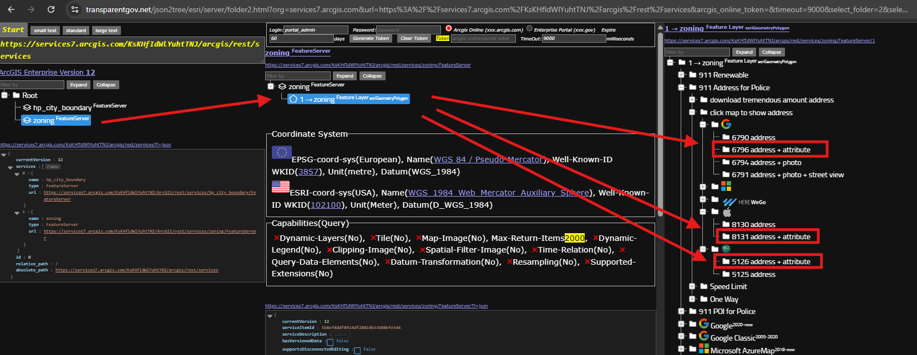Click the Password input field
Viewport: 917px width, 355px height.
[408, 30]
